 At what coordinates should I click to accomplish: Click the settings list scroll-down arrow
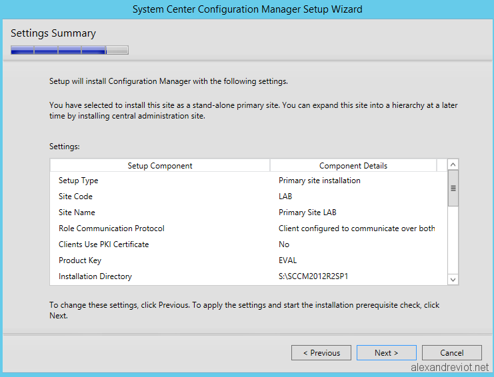pos(453,280)
